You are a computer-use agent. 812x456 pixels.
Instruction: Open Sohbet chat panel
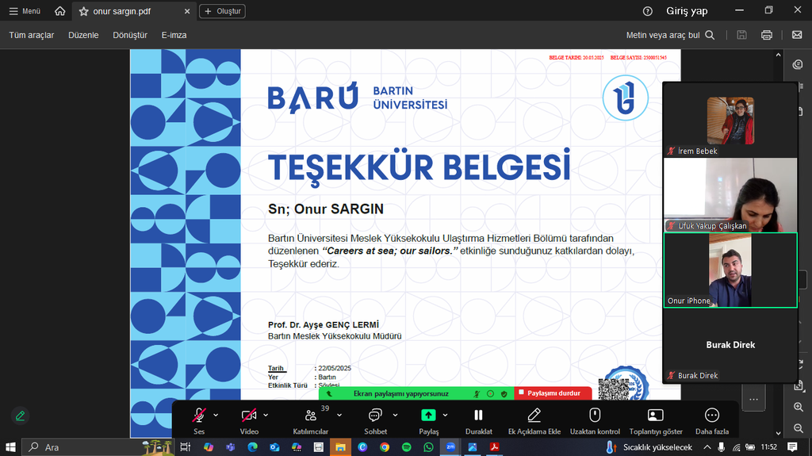pyautogui.click(x=375, y=421)
